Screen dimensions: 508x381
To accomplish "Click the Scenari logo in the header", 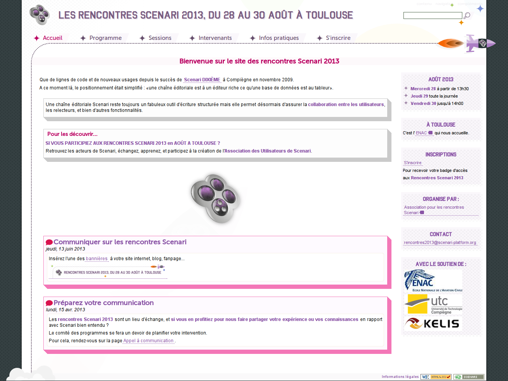I will 40,15.
